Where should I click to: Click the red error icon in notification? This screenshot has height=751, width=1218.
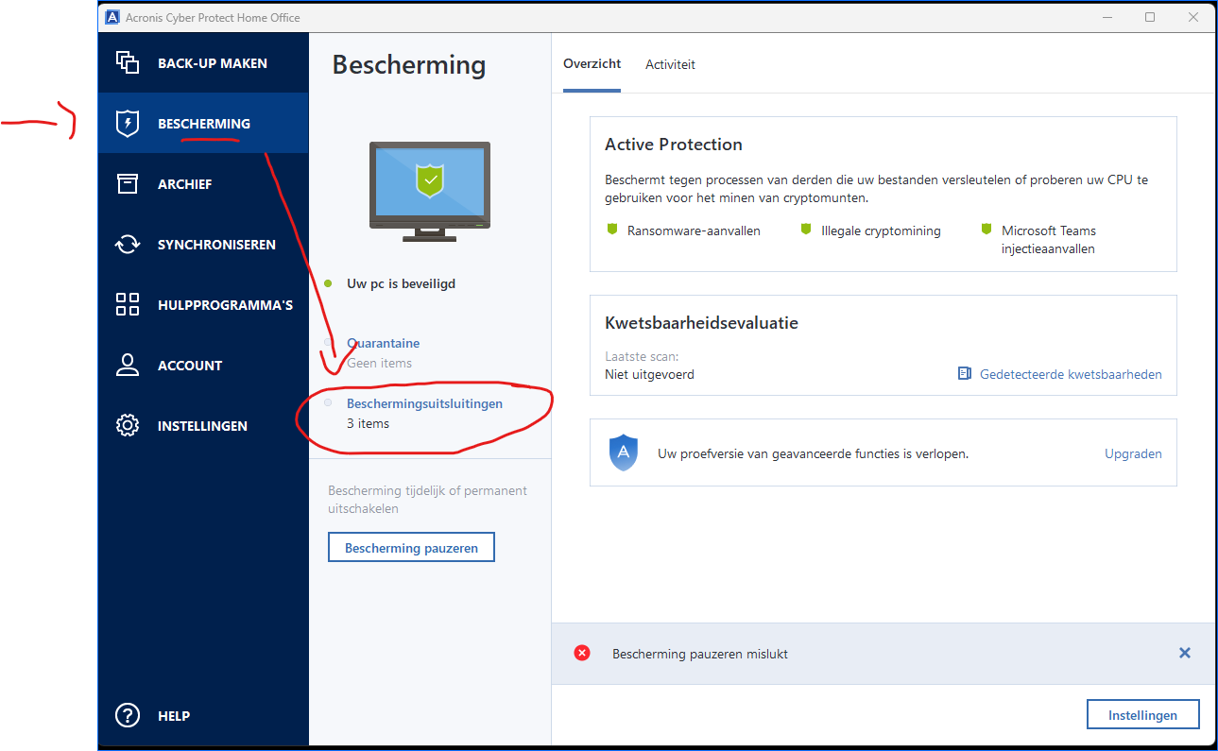point(582,653)
